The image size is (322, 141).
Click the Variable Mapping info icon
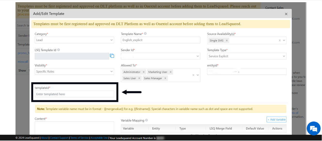click(x=147, y=120)
